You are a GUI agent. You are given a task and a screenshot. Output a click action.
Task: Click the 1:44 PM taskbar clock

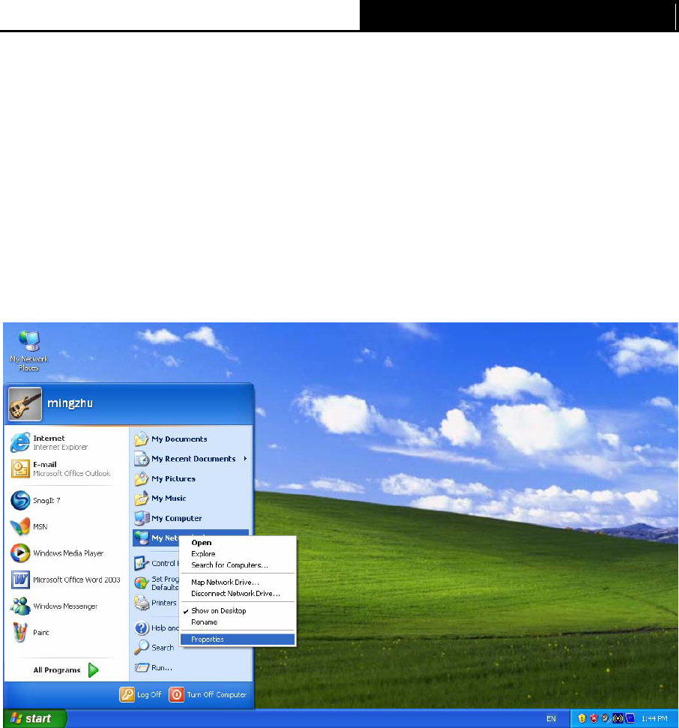pos(654,719)
